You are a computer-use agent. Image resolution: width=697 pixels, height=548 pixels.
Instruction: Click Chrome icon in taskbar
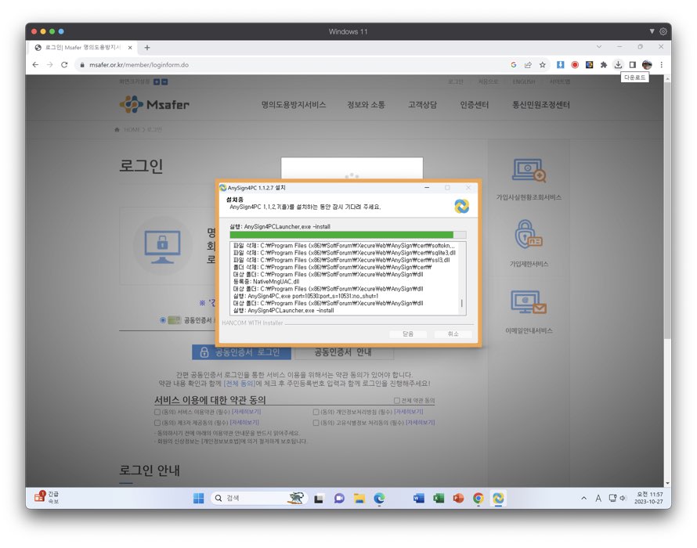[479, 498]
